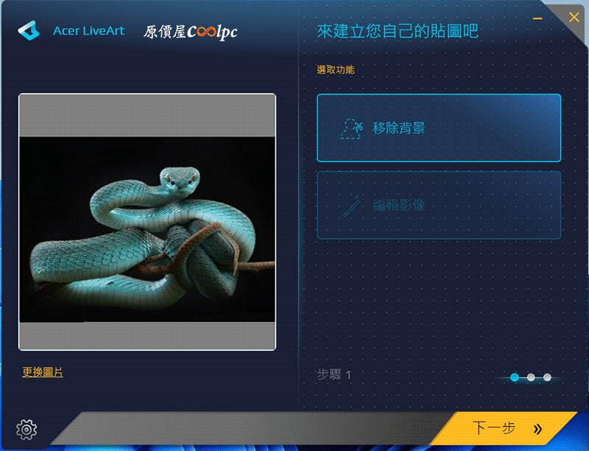Image resolution: width=589 pixels, height=451 pixels.
Task: Click the 步驟 1 label
Action: (334, 374)
